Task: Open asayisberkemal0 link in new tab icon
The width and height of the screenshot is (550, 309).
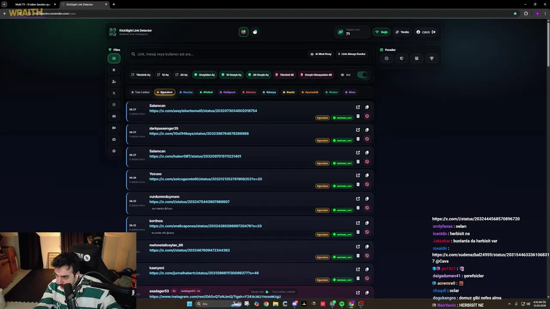Action: pyautogui.click(x=358, y=107)
